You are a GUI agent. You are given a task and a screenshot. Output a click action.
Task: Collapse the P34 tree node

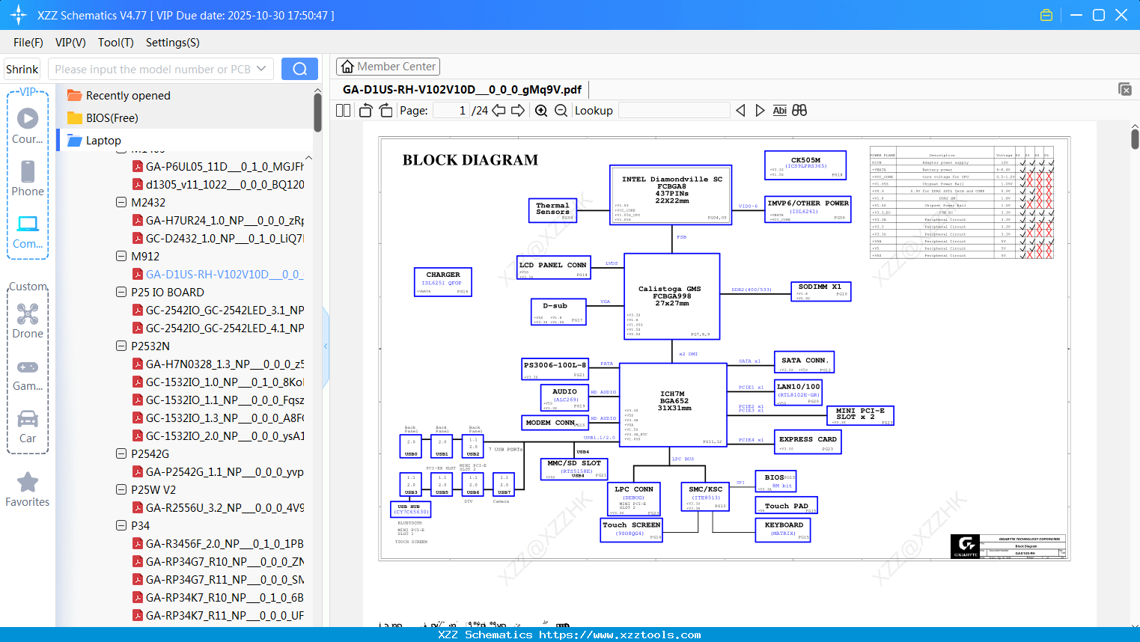121,525
